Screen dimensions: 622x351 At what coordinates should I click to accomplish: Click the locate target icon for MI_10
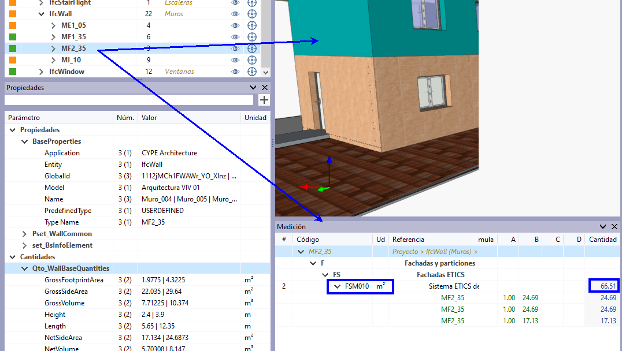(x=252, y=60)
